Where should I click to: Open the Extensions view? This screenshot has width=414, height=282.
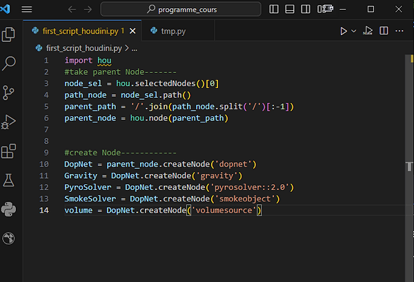pos(9,151)
